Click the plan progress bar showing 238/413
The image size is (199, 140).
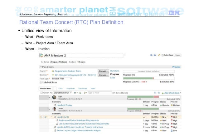click(148, 78)
